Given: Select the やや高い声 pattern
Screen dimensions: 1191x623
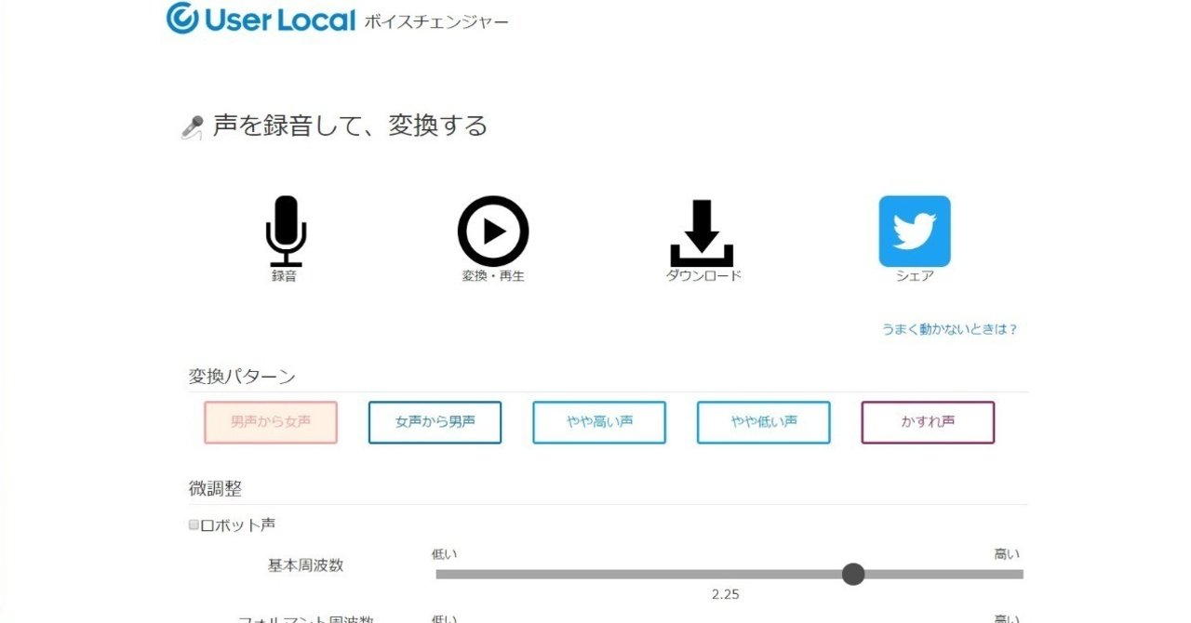Looking at the screenshot, I should pyautogui.click(x=599, y=422).
